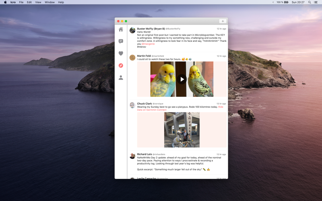Open Buster McFly's profile avatar
This screenshot has height=201, width=322.
[x=132, y=31]
